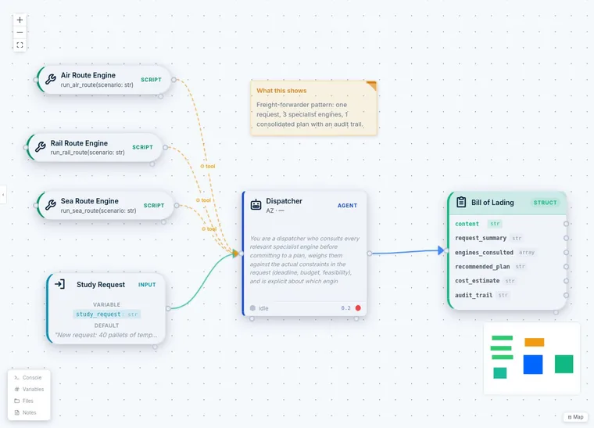Toggle the Map minimap button
Viewport: 594px width, 428px height.
tap(575, 417)
